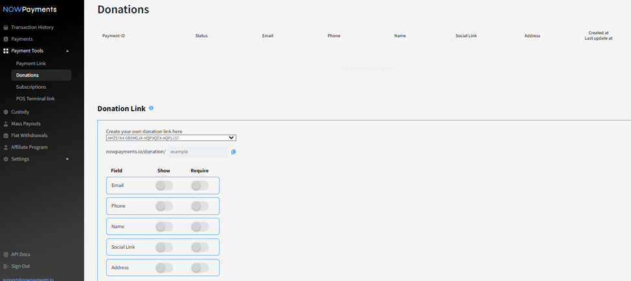631x281 pixels.
Task: Turn on Show toggle for Name
Action: (x=164, y=227)
